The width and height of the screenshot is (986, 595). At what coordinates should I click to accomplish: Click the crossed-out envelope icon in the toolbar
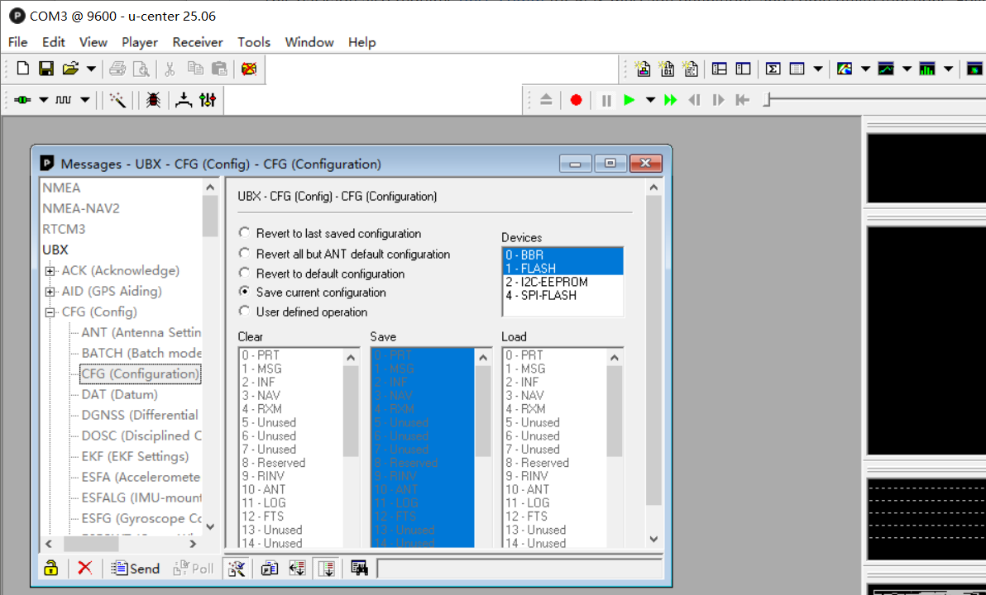tap(249, 69)
